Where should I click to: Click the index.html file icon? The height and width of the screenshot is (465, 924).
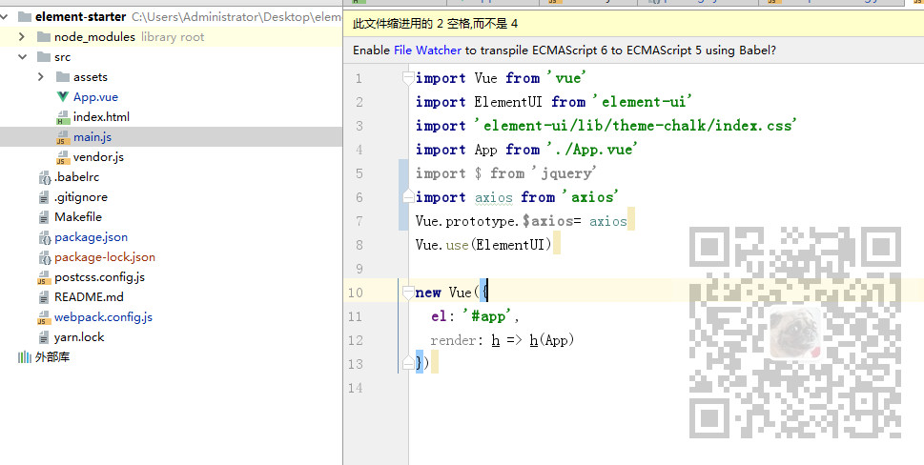63,117
